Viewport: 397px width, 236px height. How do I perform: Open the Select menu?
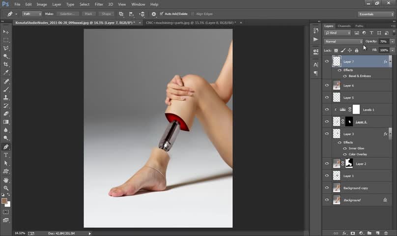click(85, 4)
